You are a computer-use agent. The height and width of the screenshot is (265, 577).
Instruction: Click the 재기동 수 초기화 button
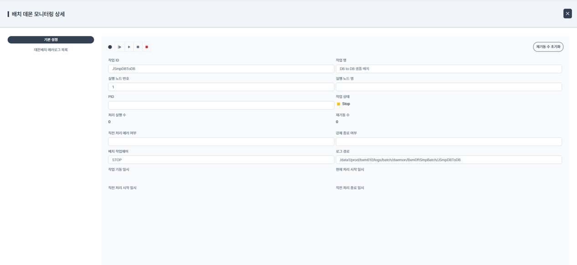click(x=548, y=47)
